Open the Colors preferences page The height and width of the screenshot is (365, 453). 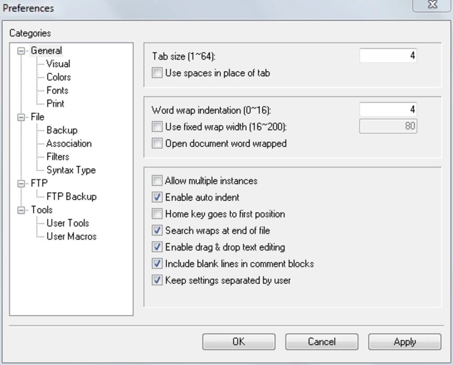pos(59,77)
